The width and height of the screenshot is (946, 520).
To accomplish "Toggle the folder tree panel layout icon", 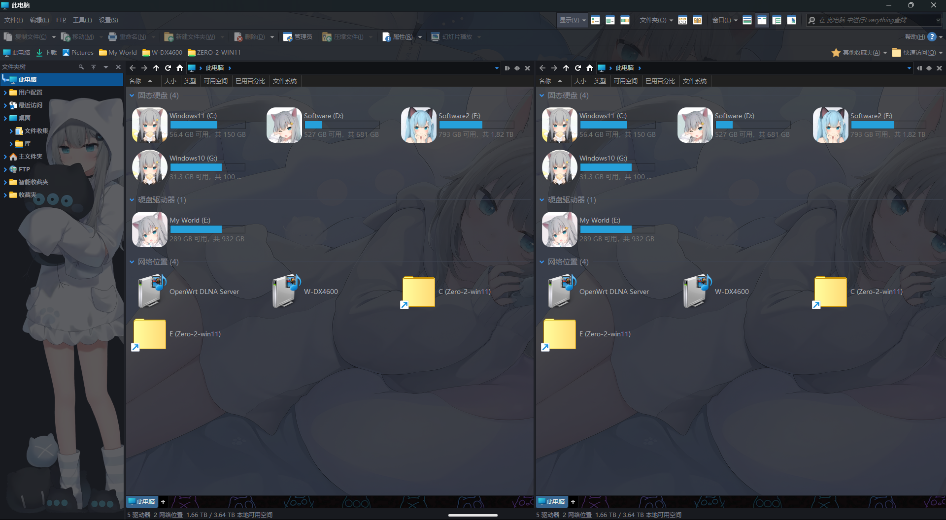I will click(x=777, y=20).
